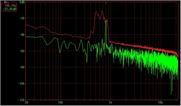Click the -20 dB axis label
This screenshot has height=106, width=181.
[x=22, y=18]
